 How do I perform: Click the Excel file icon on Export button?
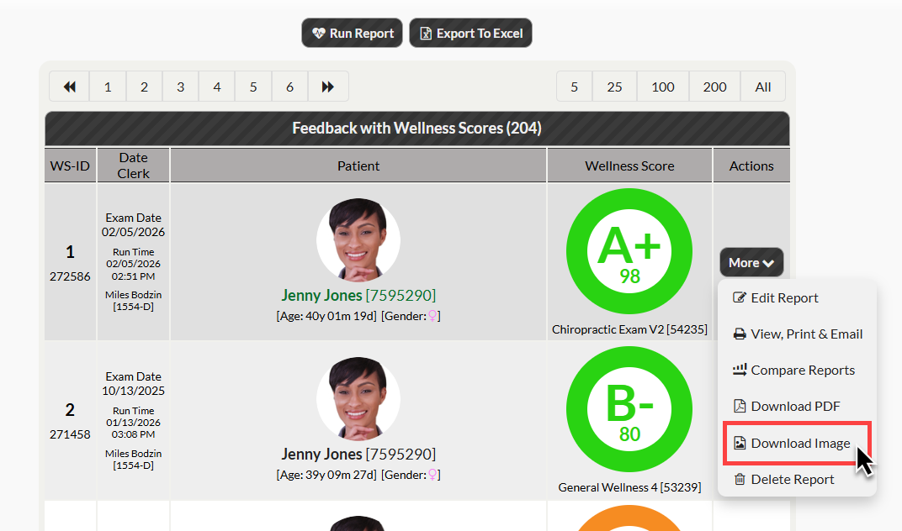coord(426,34)
